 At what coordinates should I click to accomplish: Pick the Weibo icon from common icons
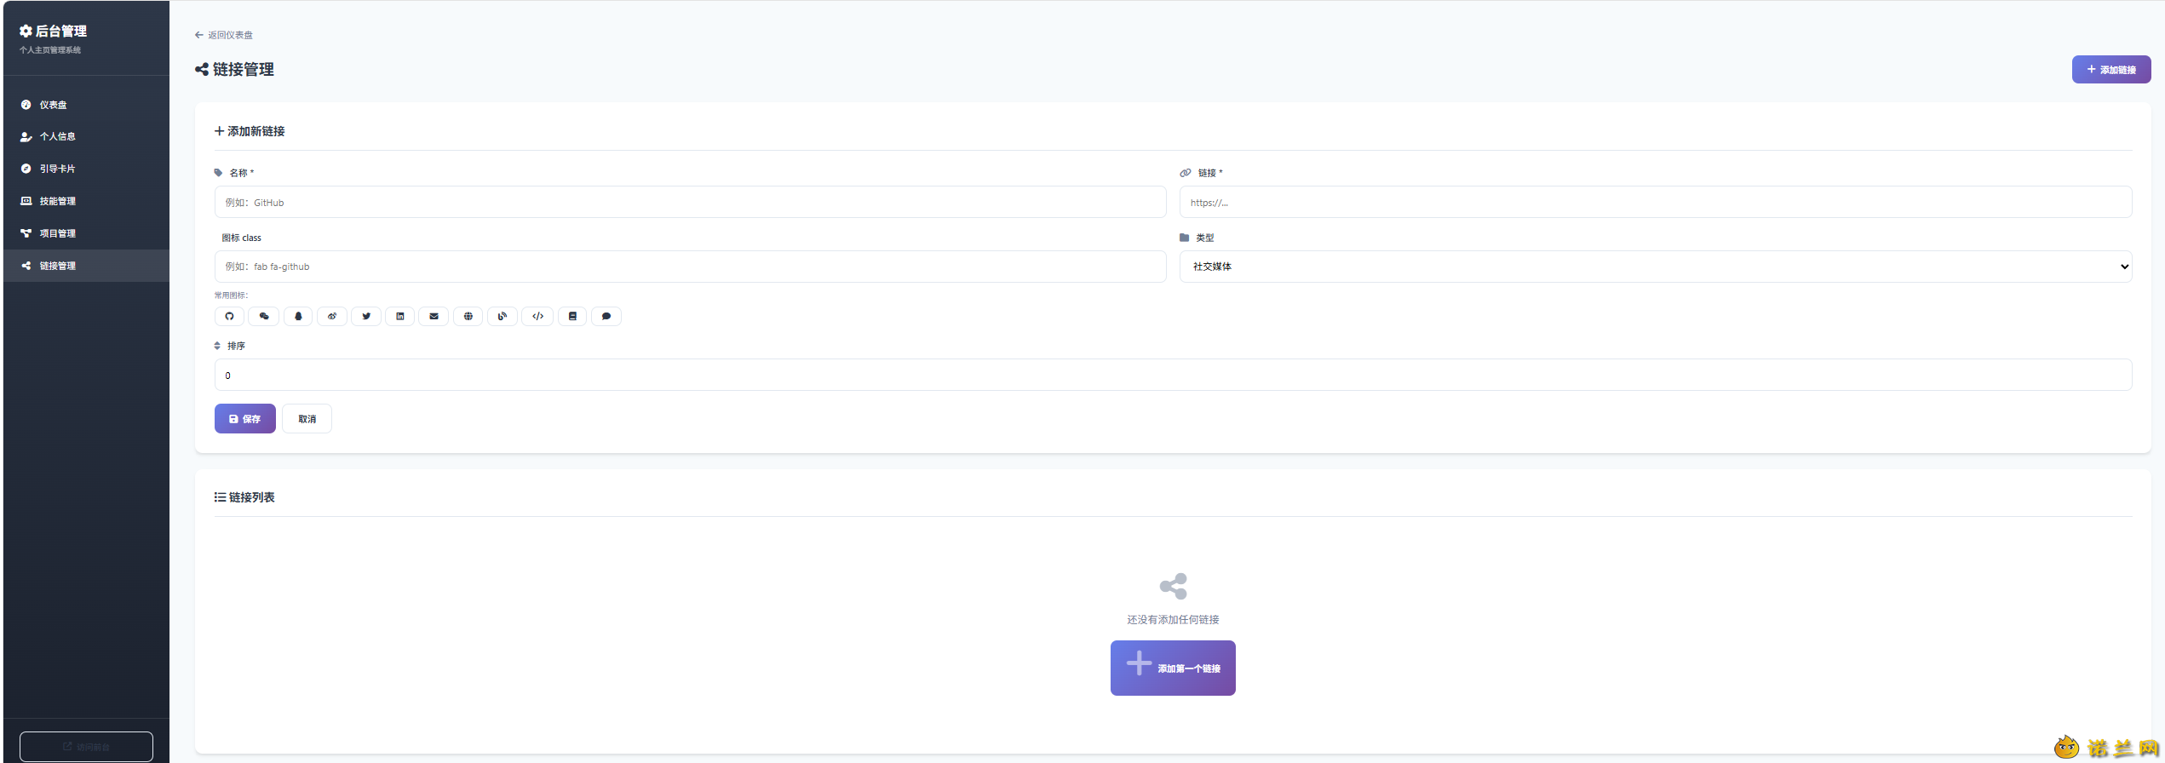(332, 317)
